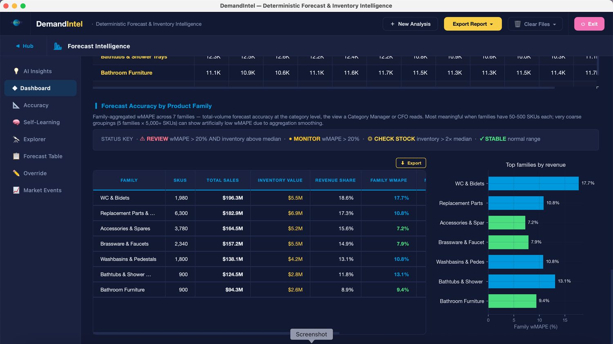Click the power icon in Exit button
Image resolution: width=613 pixels, height=344 pixels.
click(x=583, y=24)
